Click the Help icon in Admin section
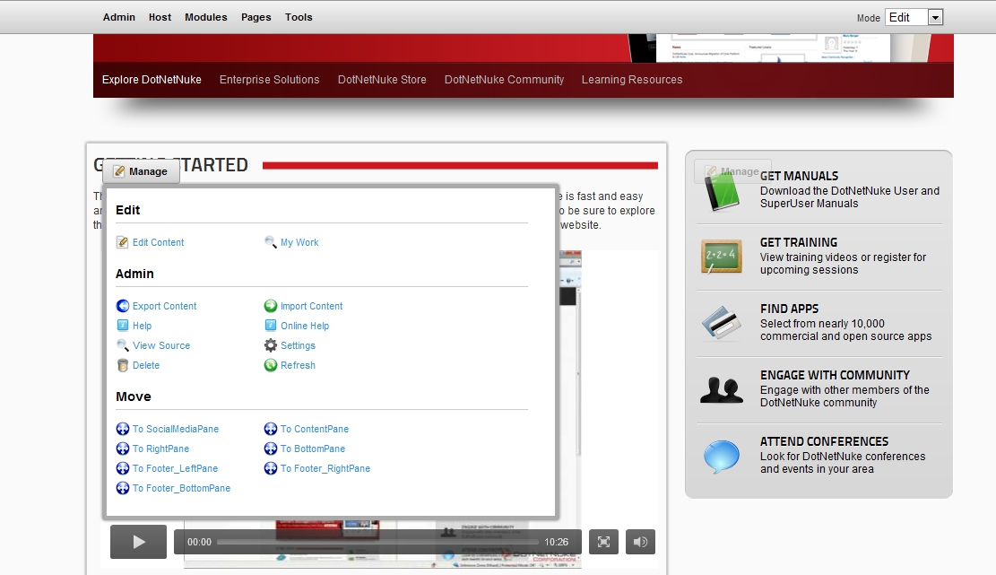 tap(123, 326)
